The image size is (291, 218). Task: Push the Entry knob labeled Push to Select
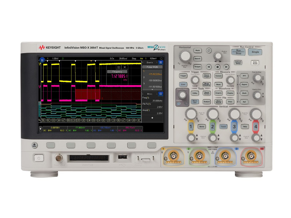click(183, 95)
